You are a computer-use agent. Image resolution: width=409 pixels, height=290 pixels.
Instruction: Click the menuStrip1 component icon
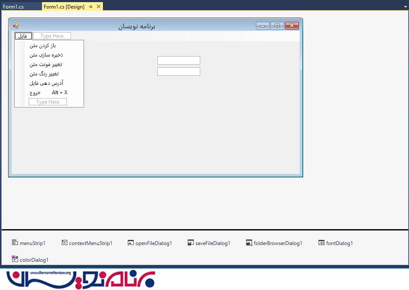(x=15, y=242)
